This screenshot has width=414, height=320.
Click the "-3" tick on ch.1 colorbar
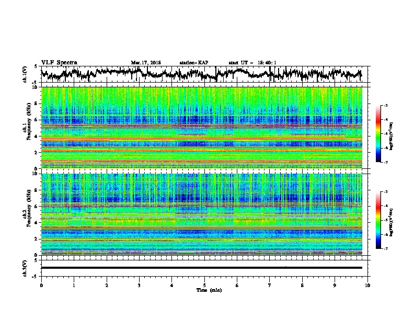tap(385, 106)
